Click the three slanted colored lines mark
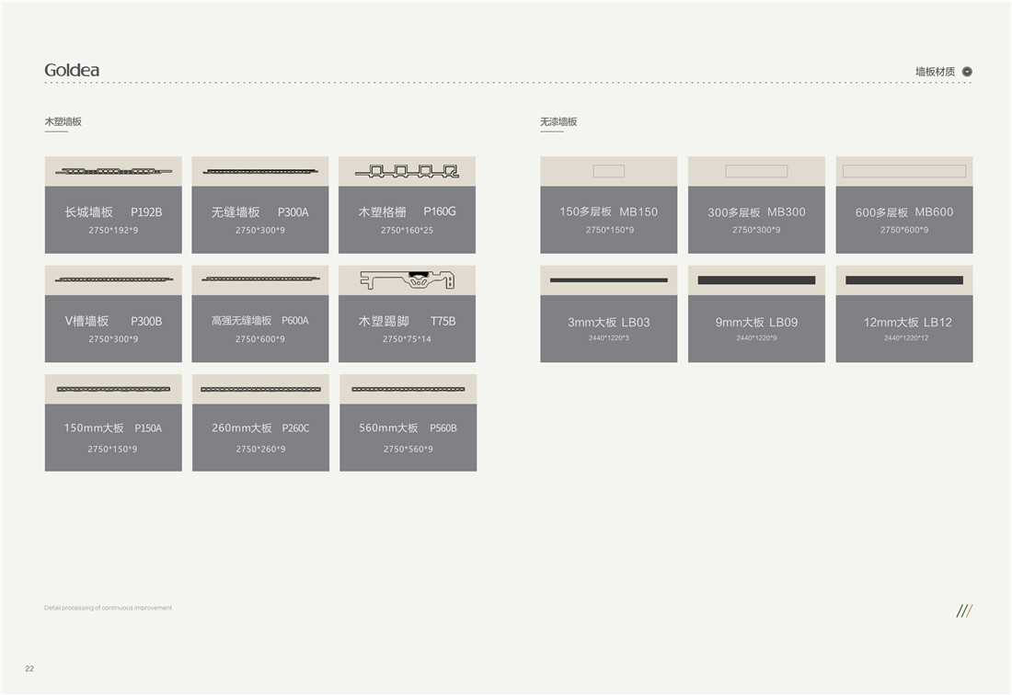1012x695 pixels. pyautogui.click(x=964, y=610)
